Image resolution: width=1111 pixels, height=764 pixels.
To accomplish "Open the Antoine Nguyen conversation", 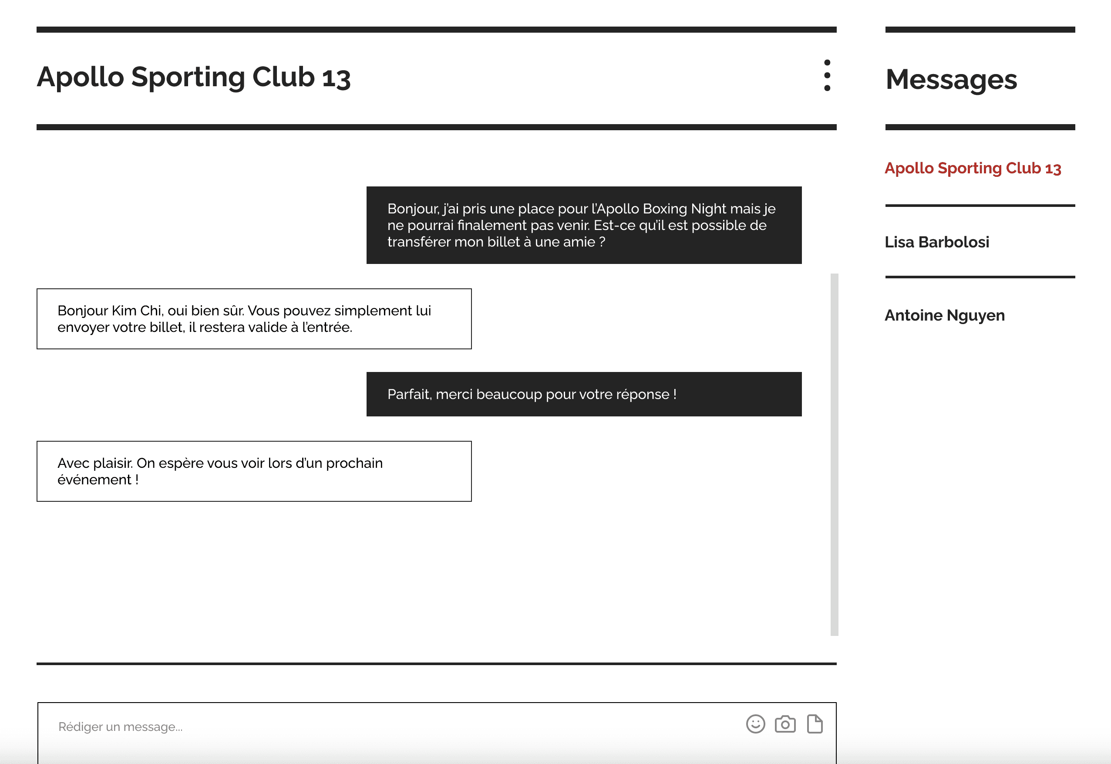I will click(944, 315).
